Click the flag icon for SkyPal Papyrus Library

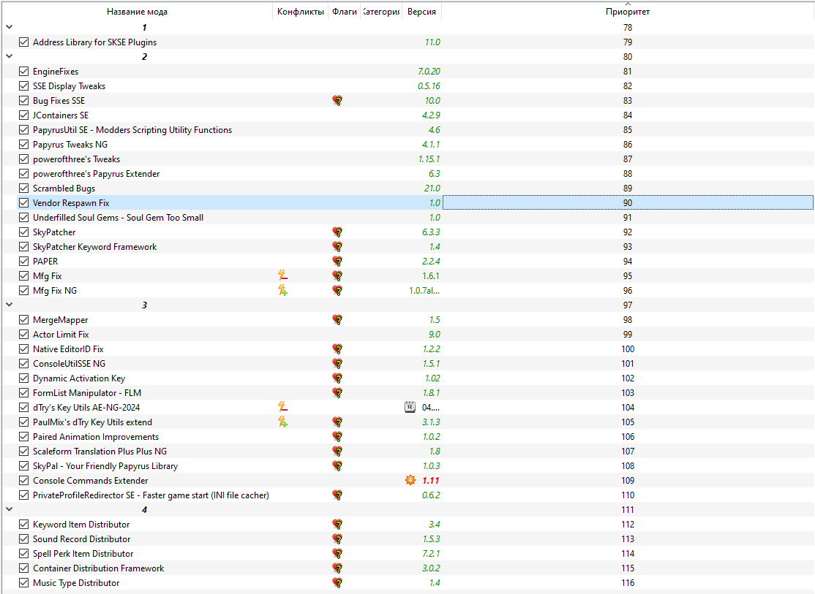pyautogui.click(x=337, y=465)
